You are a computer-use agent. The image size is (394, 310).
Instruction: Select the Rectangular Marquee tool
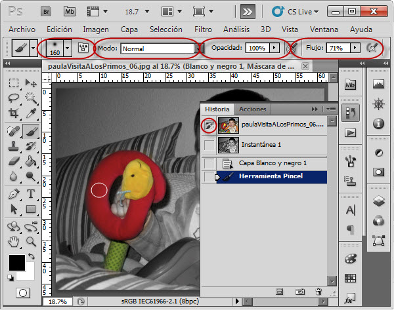click(14, 83)
